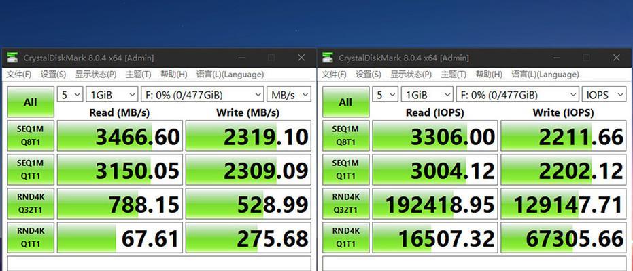Expand IOPS unit dropdown in right window
Screen dimensions: 633x271
[x=604, y=94]
